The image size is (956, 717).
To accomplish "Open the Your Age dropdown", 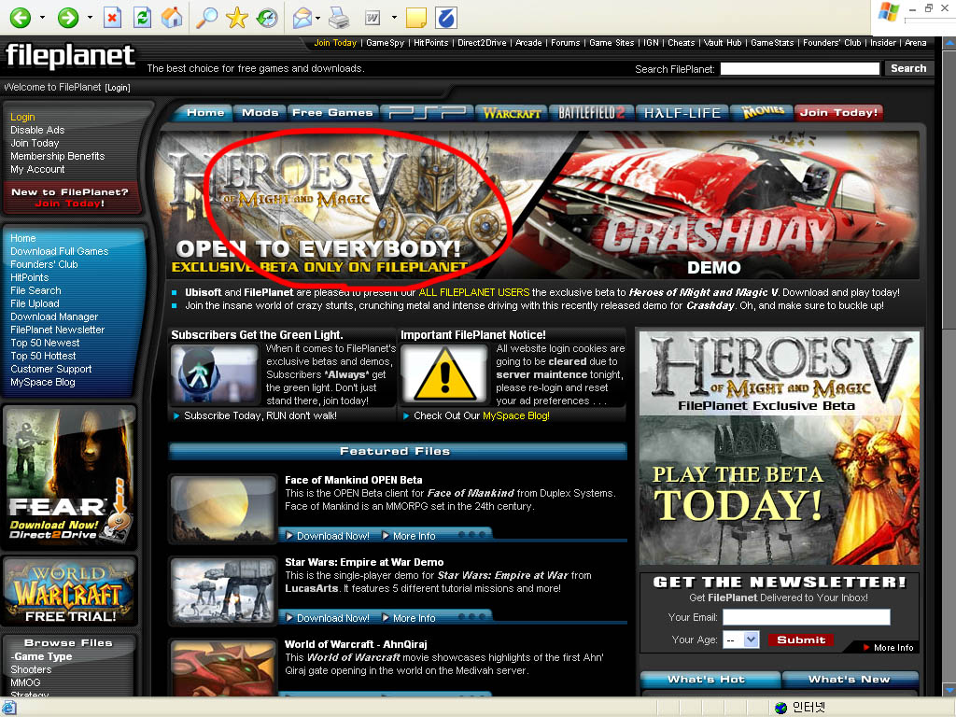I will pyautogui.click(x=742, y=640).
